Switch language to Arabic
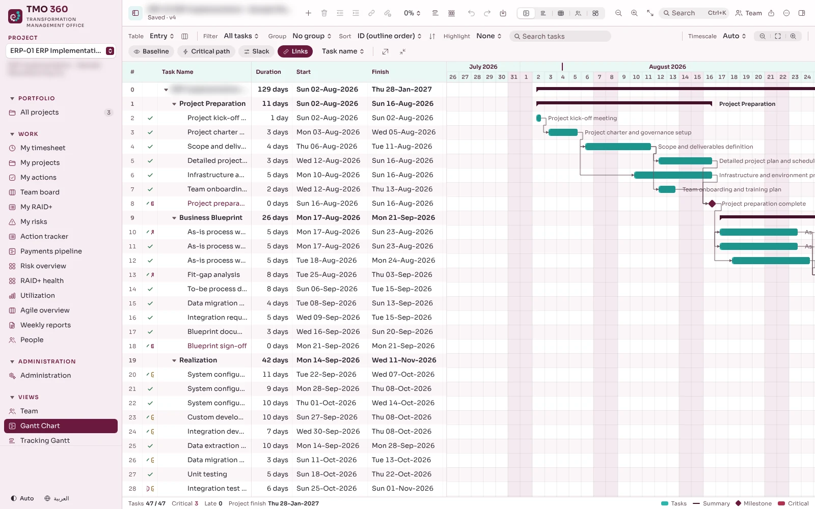 point(57,498)
